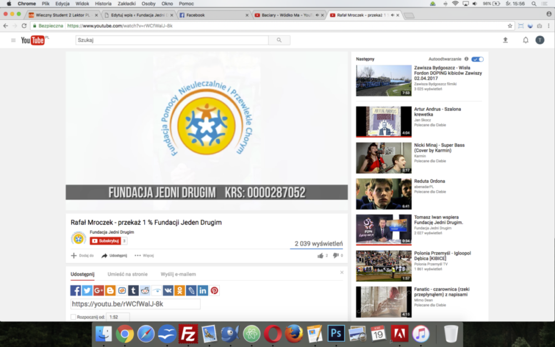Open Nicki Minaj Super Bass thumbnail

point(384,158)
